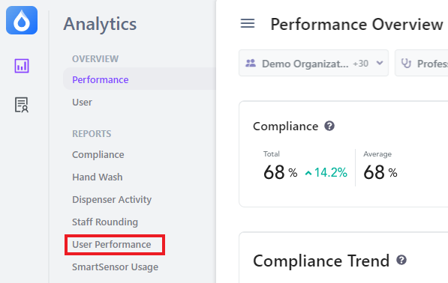
Task: Open the Staff Rounding report
Action: [105, 222]
